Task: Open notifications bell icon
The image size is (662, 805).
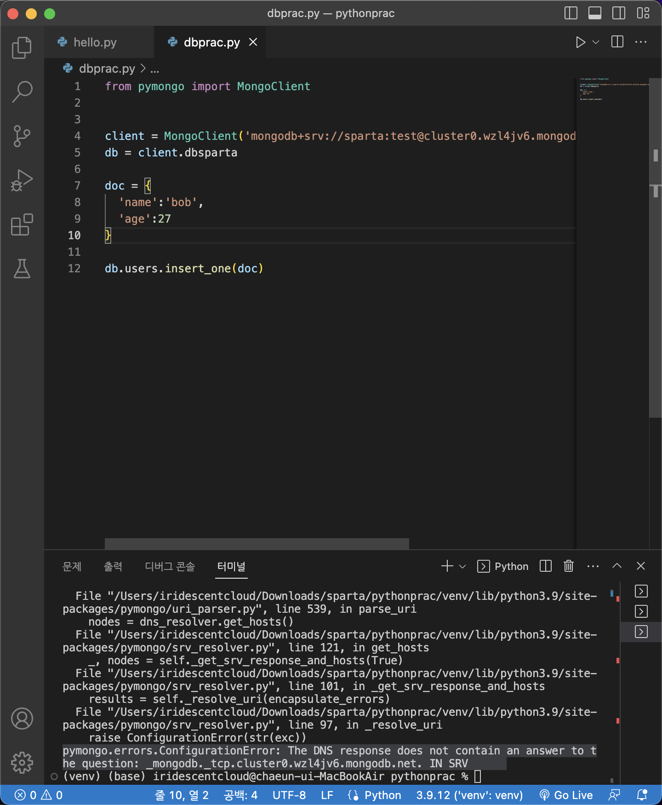Action: click(642, 795)
